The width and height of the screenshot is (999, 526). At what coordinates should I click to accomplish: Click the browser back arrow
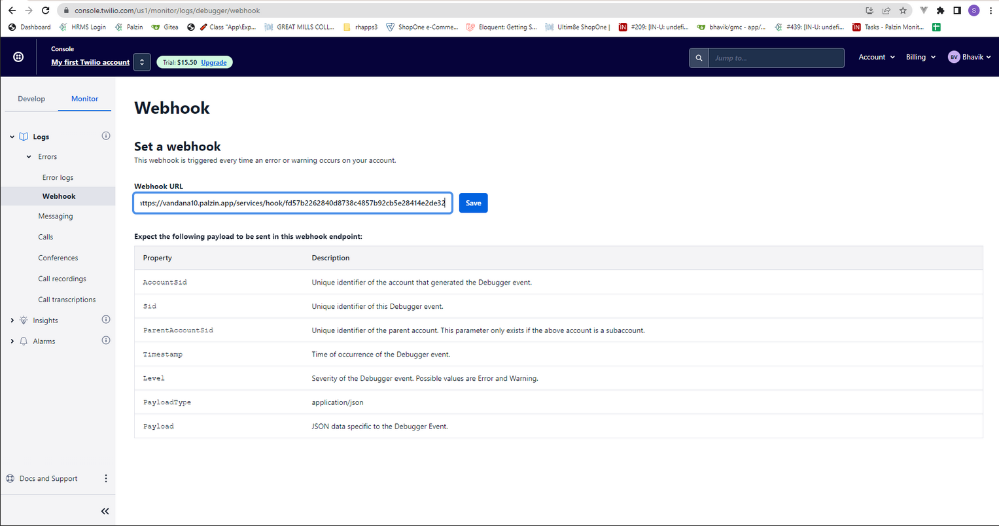(x=12, y=10)
